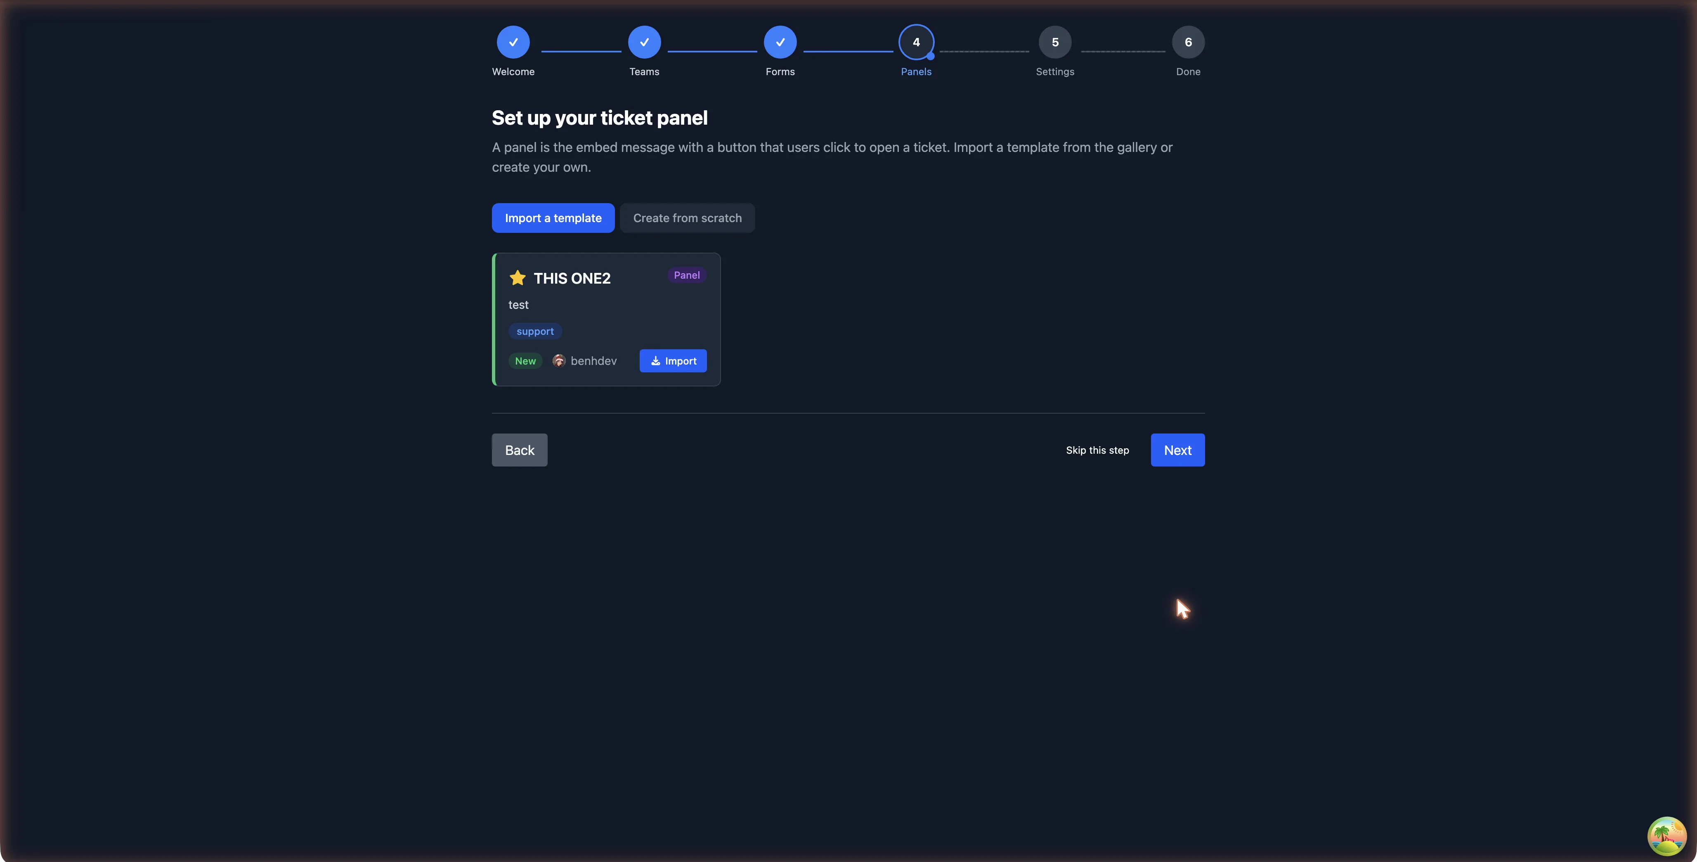Click benhdev's avatar picture
Viewport: 1697px width, 862px height.
(559, 360)
